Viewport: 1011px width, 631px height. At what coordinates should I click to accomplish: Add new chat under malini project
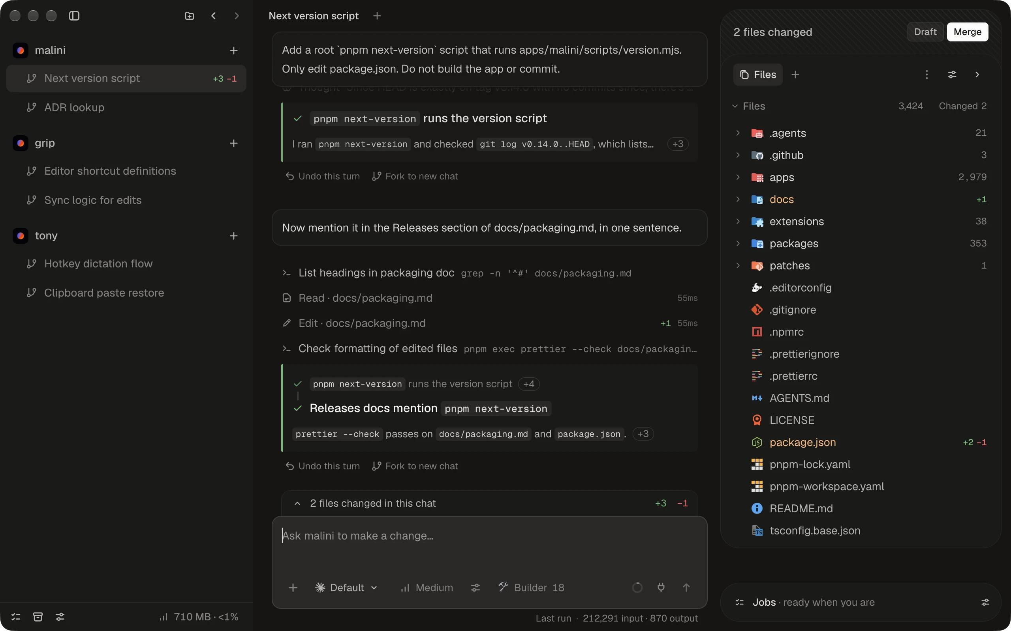pyautogui.click(x=233, y=50)
